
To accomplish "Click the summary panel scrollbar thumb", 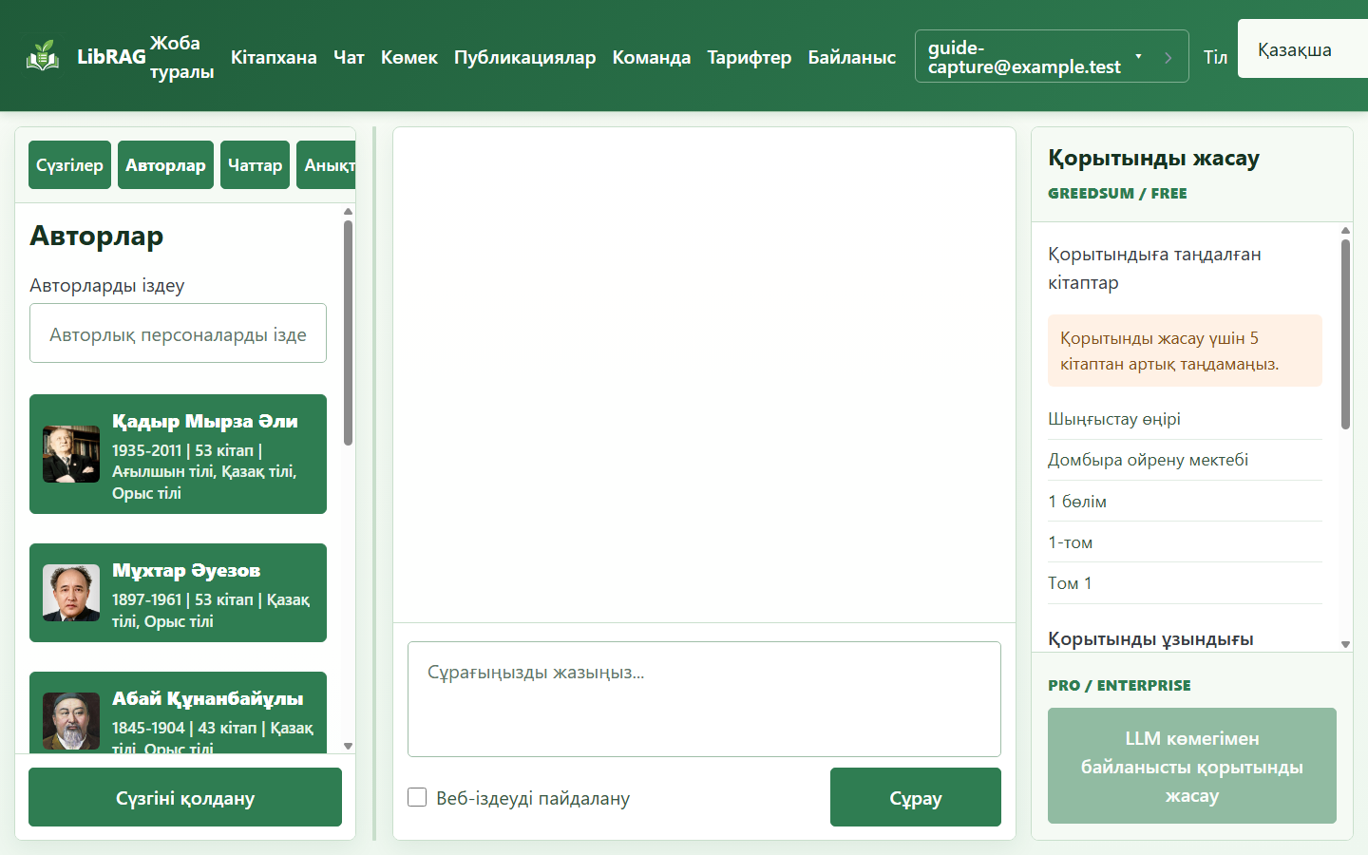I will (1345, 334).
